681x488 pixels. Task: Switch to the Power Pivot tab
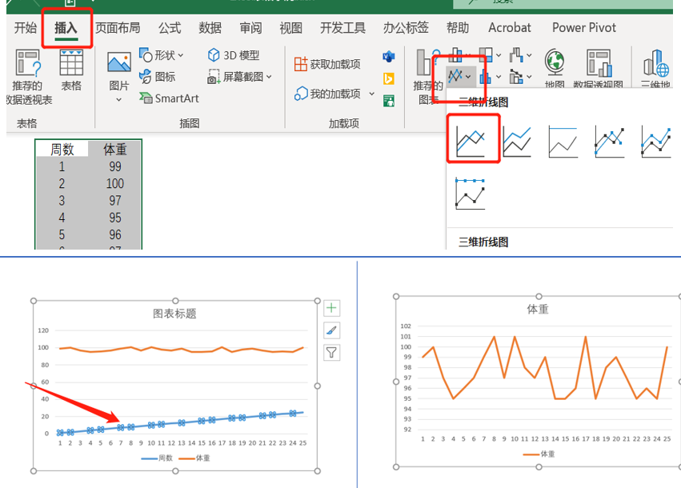click(x=583, y=28)
